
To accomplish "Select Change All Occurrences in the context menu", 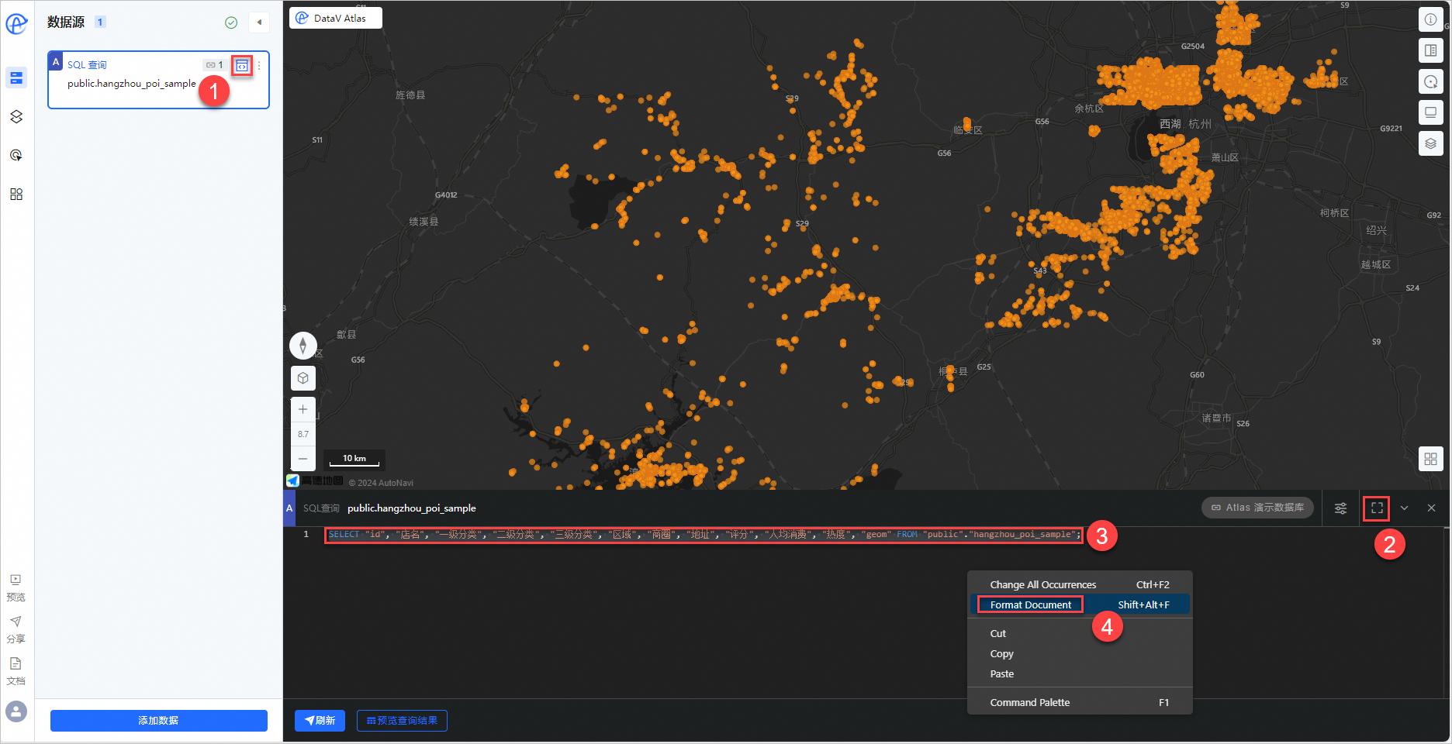I will pos(1080,585).
